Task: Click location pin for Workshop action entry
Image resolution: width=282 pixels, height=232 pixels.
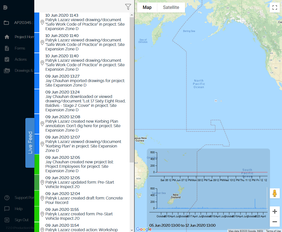Action: [x=42, y=230]
